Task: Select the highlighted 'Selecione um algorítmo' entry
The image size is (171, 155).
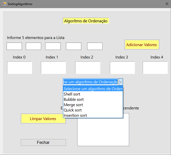Action: tap(93, 89)
